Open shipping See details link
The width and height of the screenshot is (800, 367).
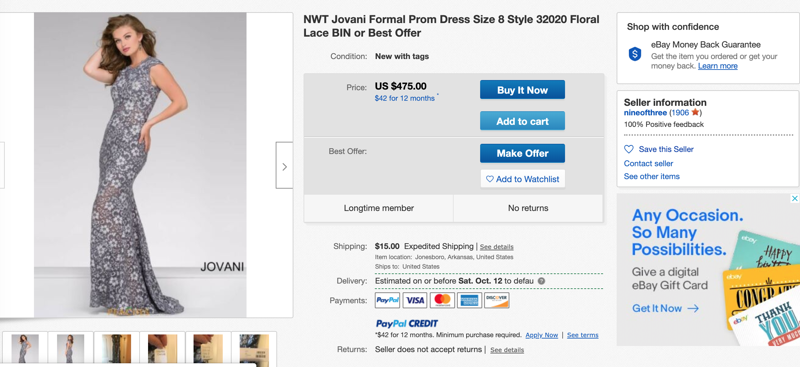496,247
